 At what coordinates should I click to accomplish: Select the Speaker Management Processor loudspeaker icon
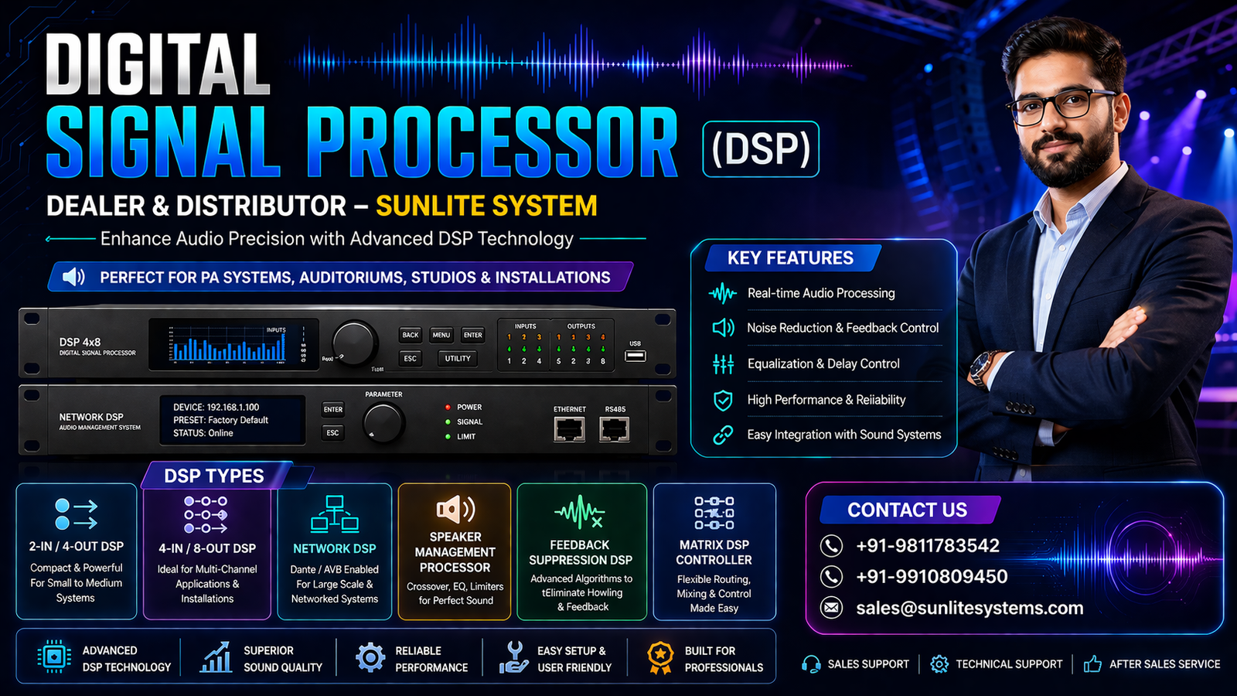tap(455, 509)
